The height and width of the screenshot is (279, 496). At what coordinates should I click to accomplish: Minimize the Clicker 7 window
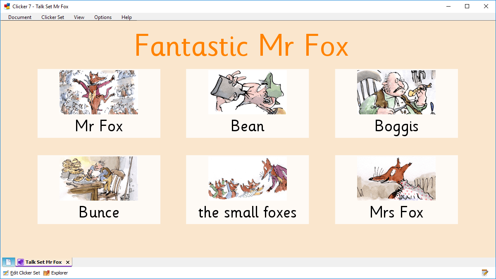[x=448, y=6]
